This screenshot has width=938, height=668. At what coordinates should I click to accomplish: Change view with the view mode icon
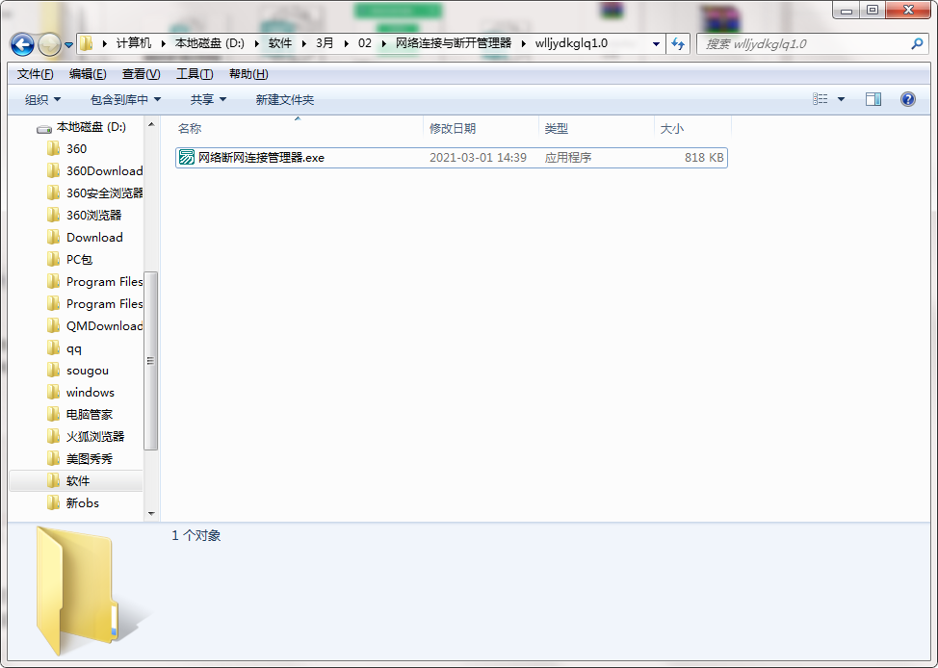click(821, 99)
